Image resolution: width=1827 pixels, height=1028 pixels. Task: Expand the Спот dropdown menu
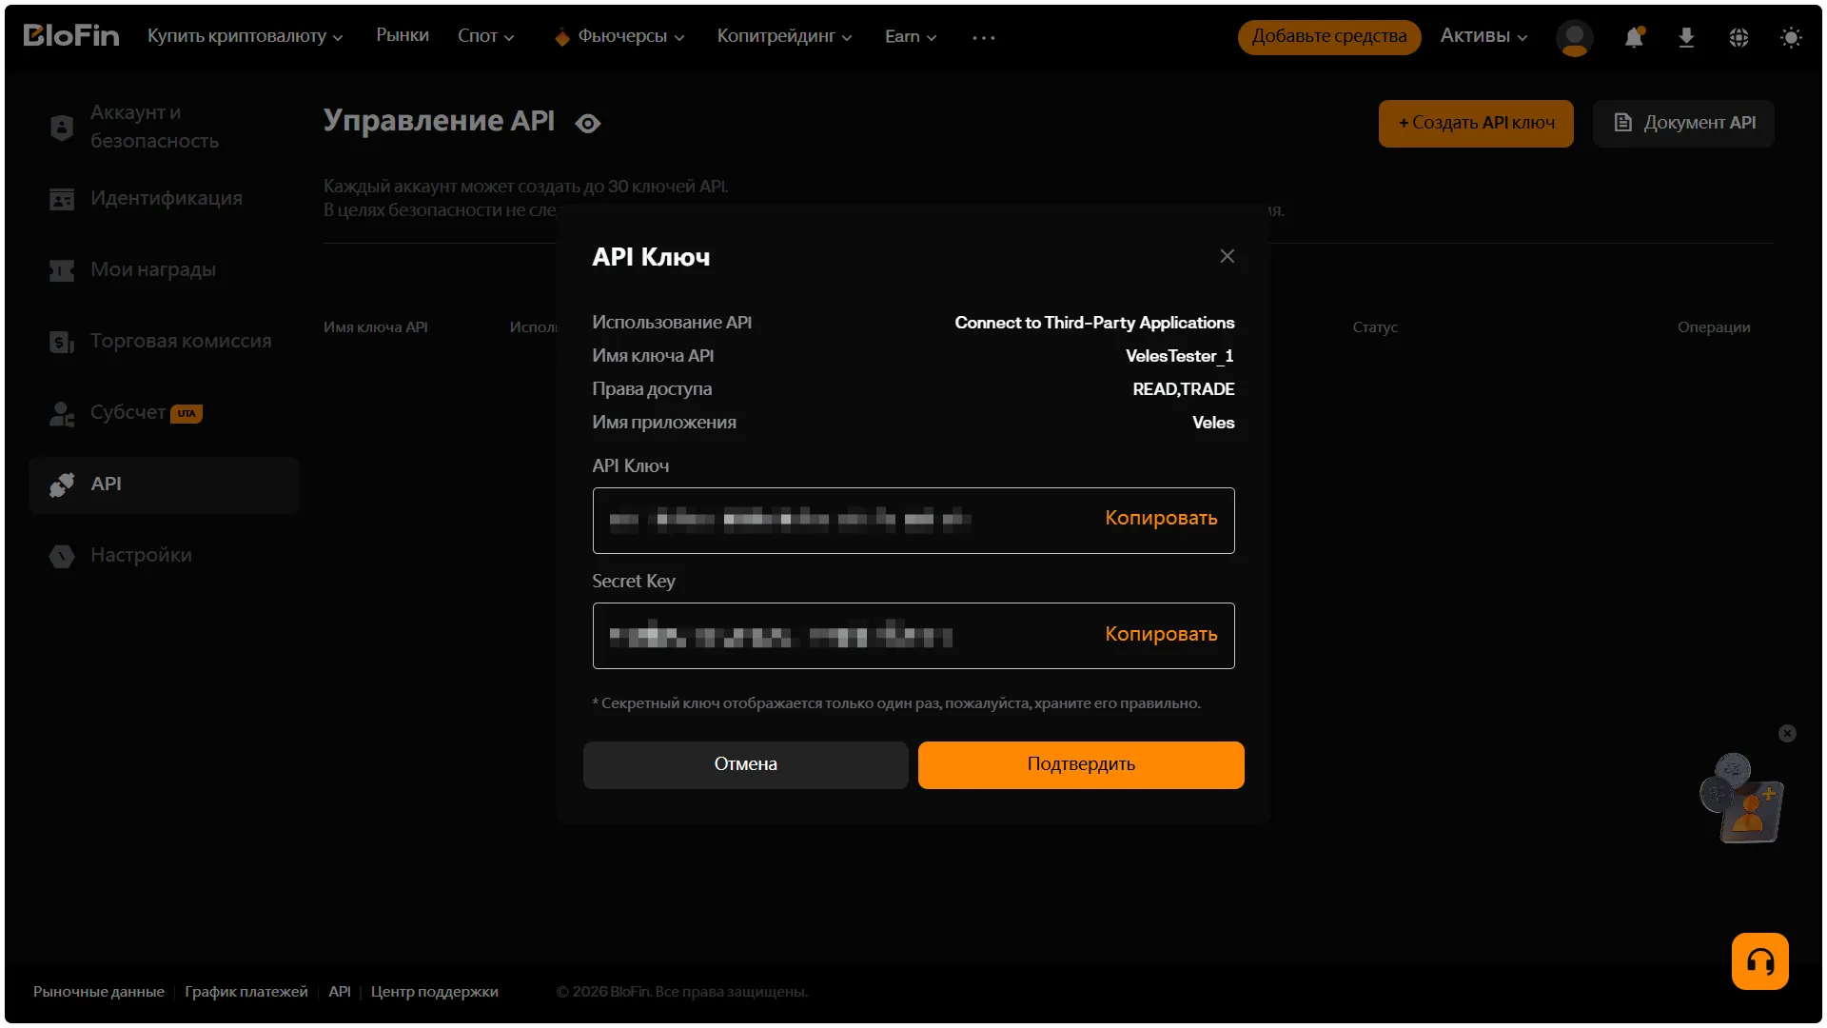click(x=485, y=36)
